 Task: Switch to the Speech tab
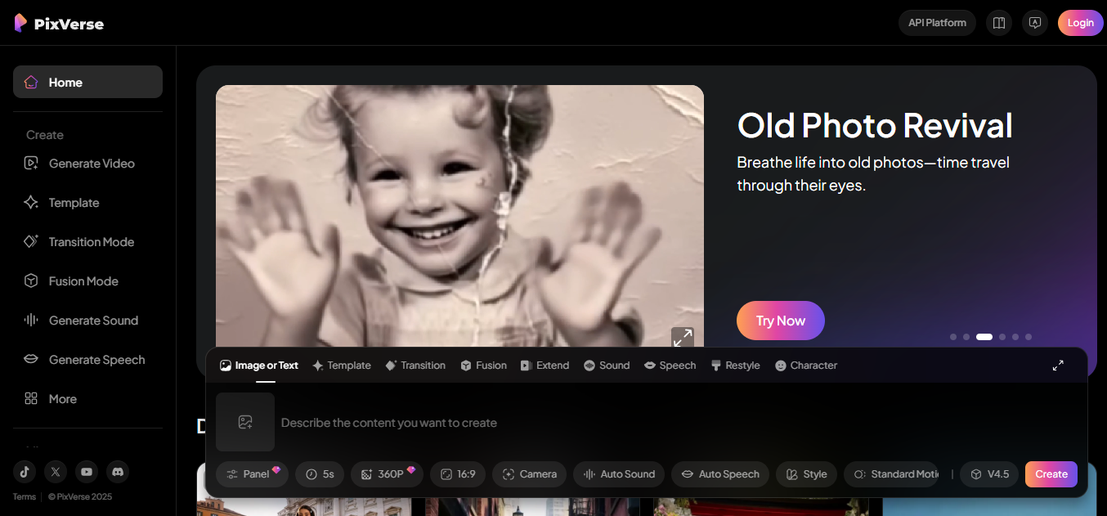tap(670, 366)
